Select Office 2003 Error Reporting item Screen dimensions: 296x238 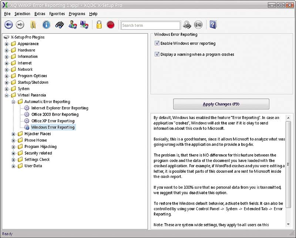55,115
